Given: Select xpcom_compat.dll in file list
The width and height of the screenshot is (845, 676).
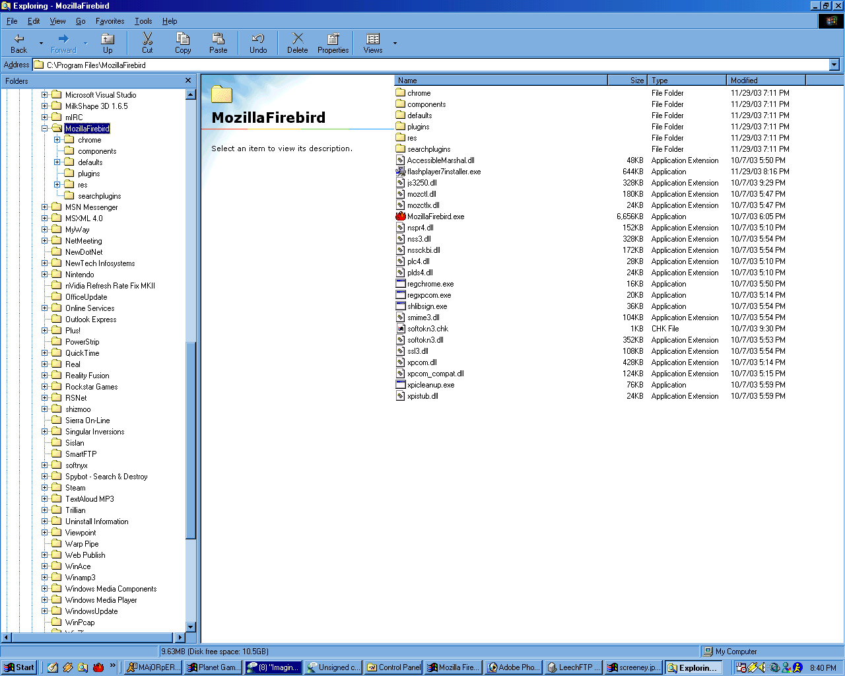Looking at the screenshot, I should 430,374.
